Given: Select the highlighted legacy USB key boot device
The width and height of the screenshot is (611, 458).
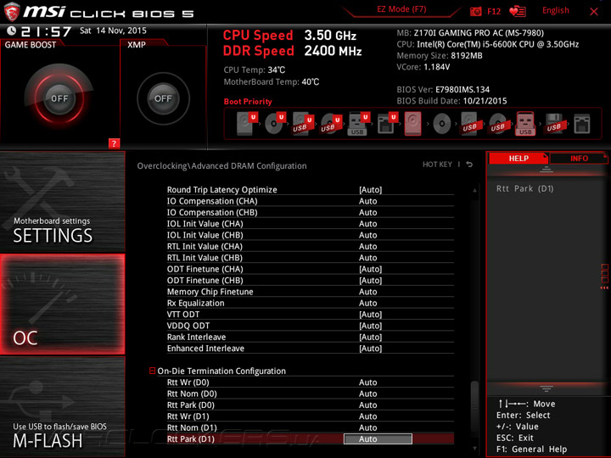Looking at the screenshot, I should (525, 124).
